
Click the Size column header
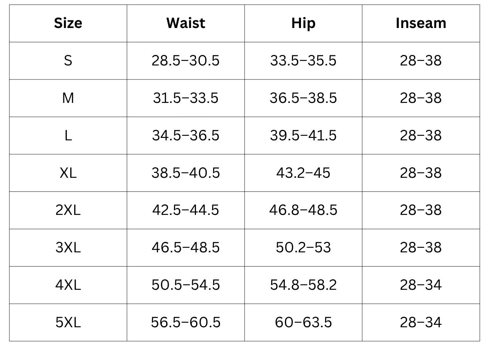coord(68,23)
